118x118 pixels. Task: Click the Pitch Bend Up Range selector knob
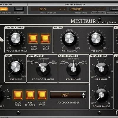click(101, 69)
